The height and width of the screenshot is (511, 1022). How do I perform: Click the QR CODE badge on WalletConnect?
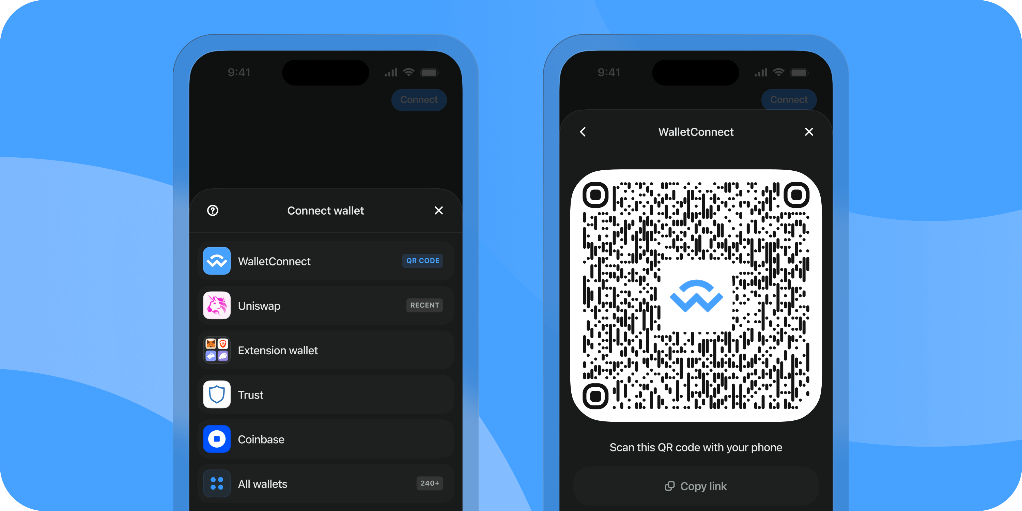pos(422,261)
